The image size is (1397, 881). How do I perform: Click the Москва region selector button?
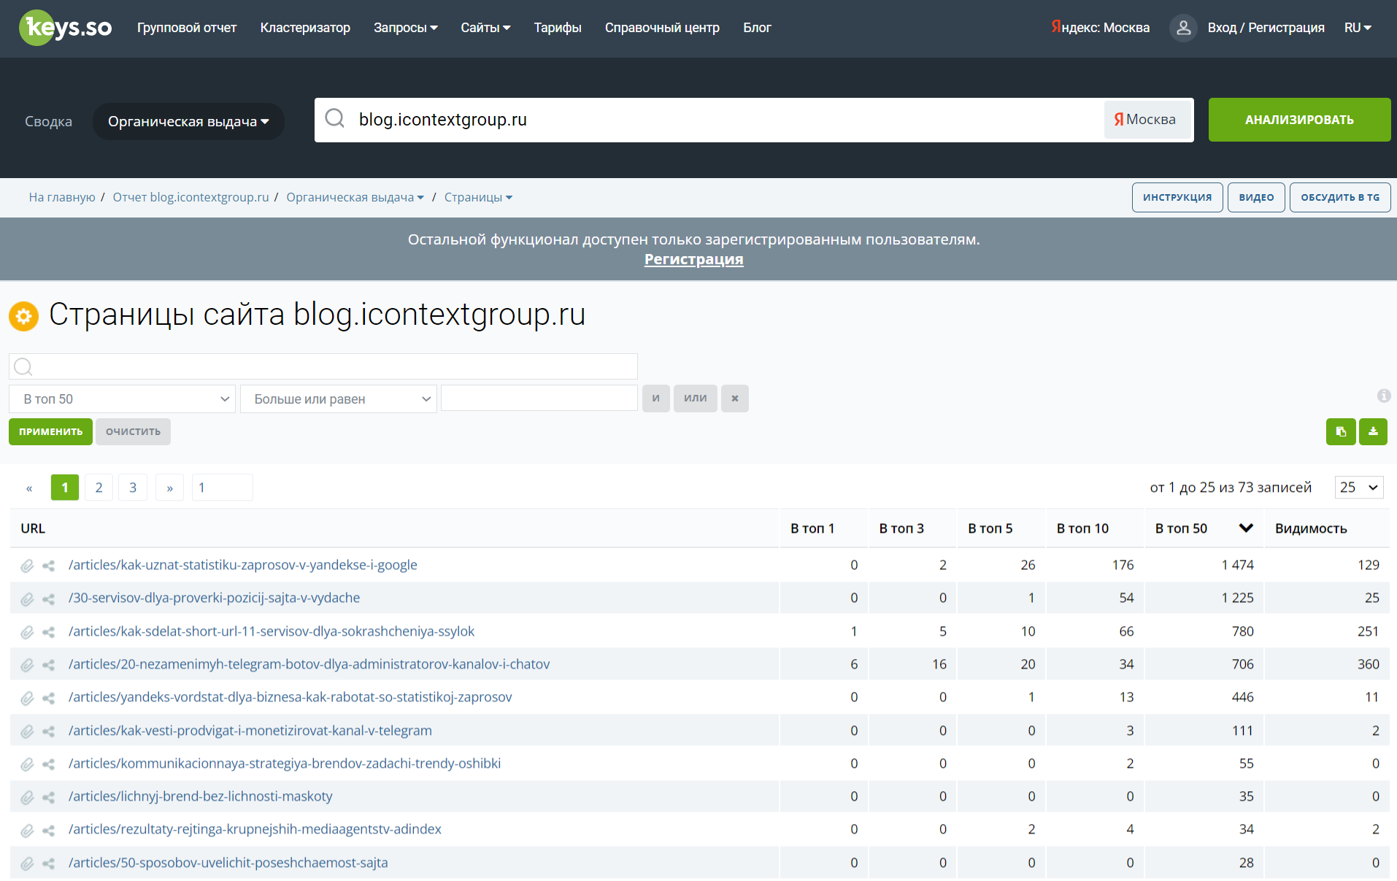(x=1147, y=120)
